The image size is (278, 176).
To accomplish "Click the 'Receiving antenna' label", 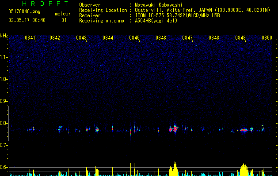I will 102,21.
